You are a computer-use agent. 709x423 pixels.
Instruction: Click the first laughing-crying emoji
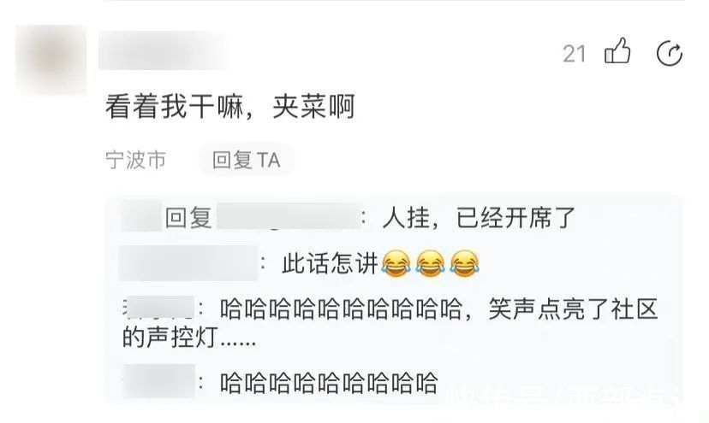pyautogui.click(x=396, y=264)
